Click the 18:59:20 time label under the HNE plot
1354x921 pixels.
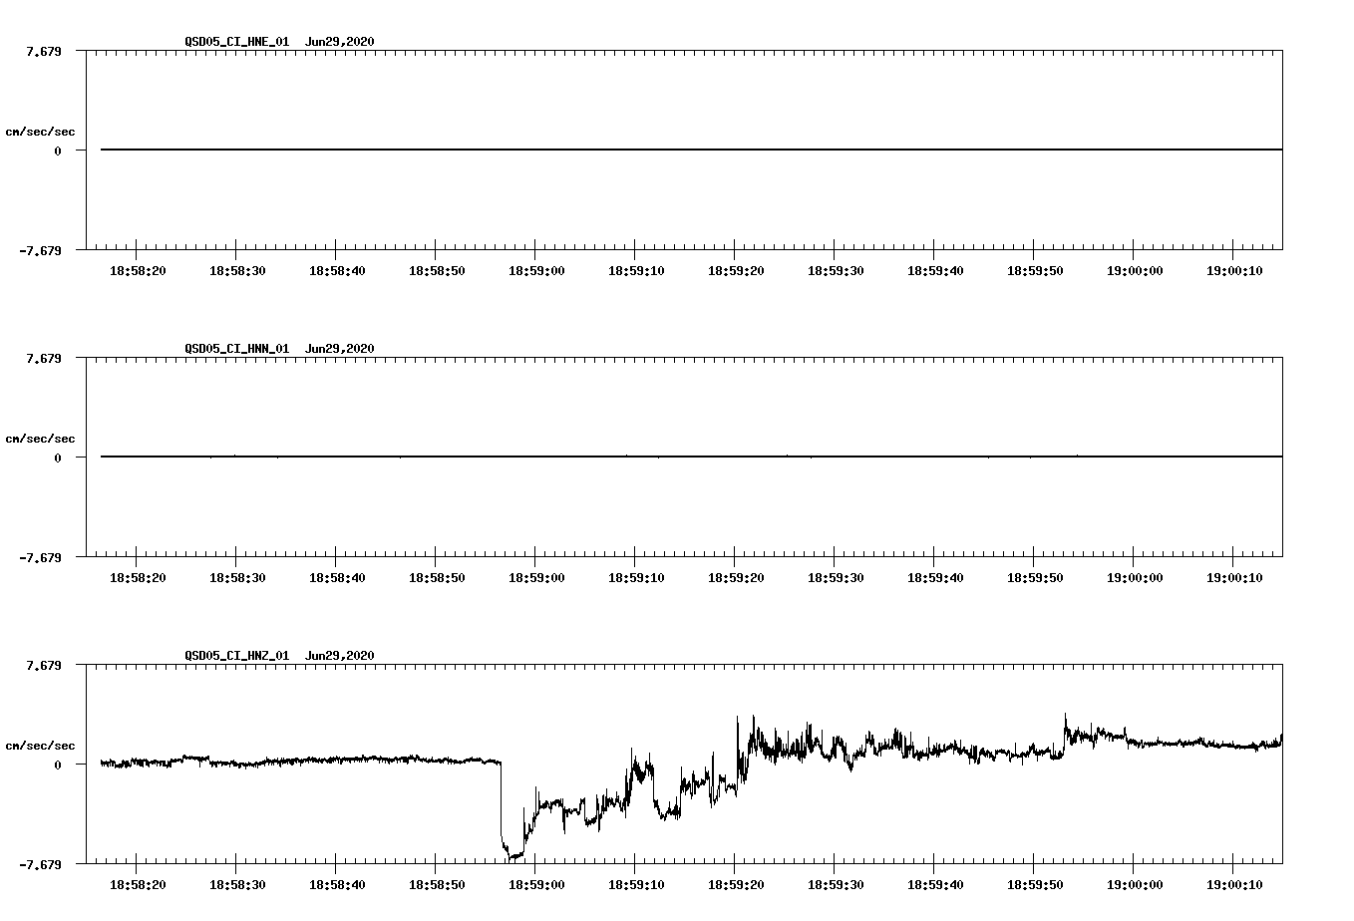tap(735, 270)
